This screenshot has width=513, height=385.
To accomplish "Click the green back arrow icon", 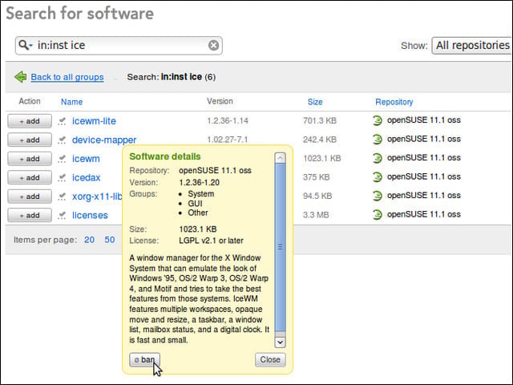I will pos(21,77).
